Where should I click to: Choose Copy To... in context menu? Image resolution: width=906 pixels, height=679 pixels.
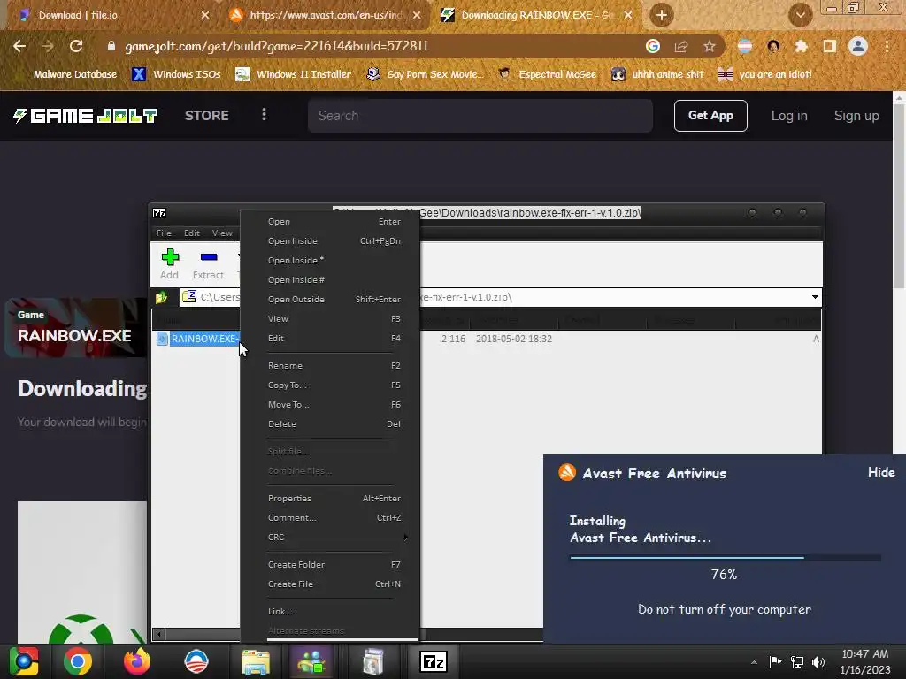tap(330, 385)
